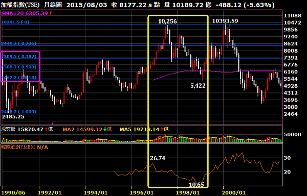Viewport: 307px width, 196px height.
Task: Click price axis value 2464
Action: click(x=291, y=114)
